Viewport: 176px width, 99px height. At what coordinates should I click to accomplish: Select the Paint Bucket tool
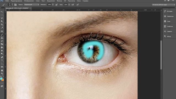pos(2,47)
